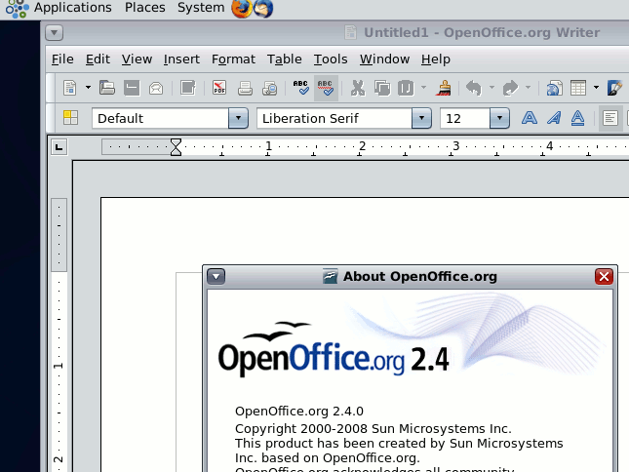Open Page Preview icon
The image size is (629, 472).
coord(269,88)
